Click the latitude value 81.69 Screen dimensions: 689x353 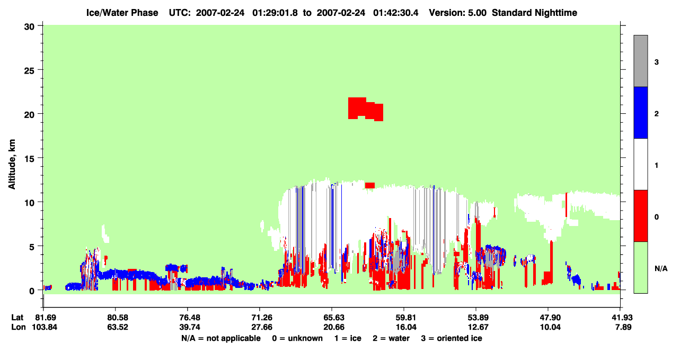pos(43,318)
